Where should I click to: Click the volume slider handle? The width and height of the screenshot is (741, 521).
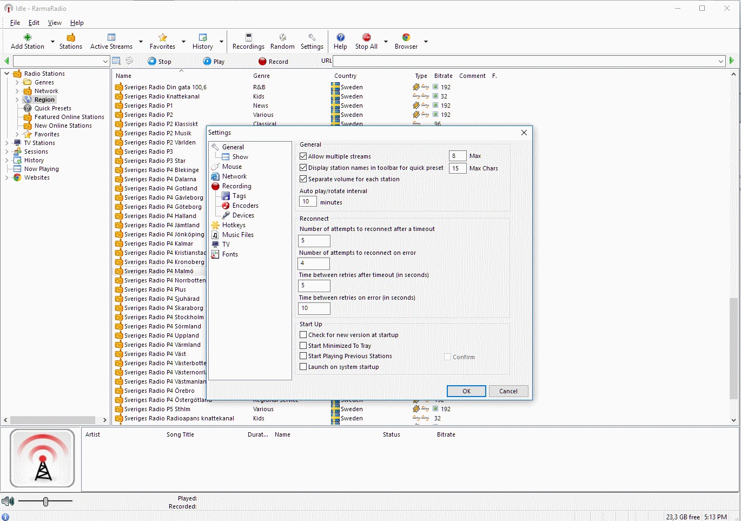pyautogui.click(x=45, y=502)
